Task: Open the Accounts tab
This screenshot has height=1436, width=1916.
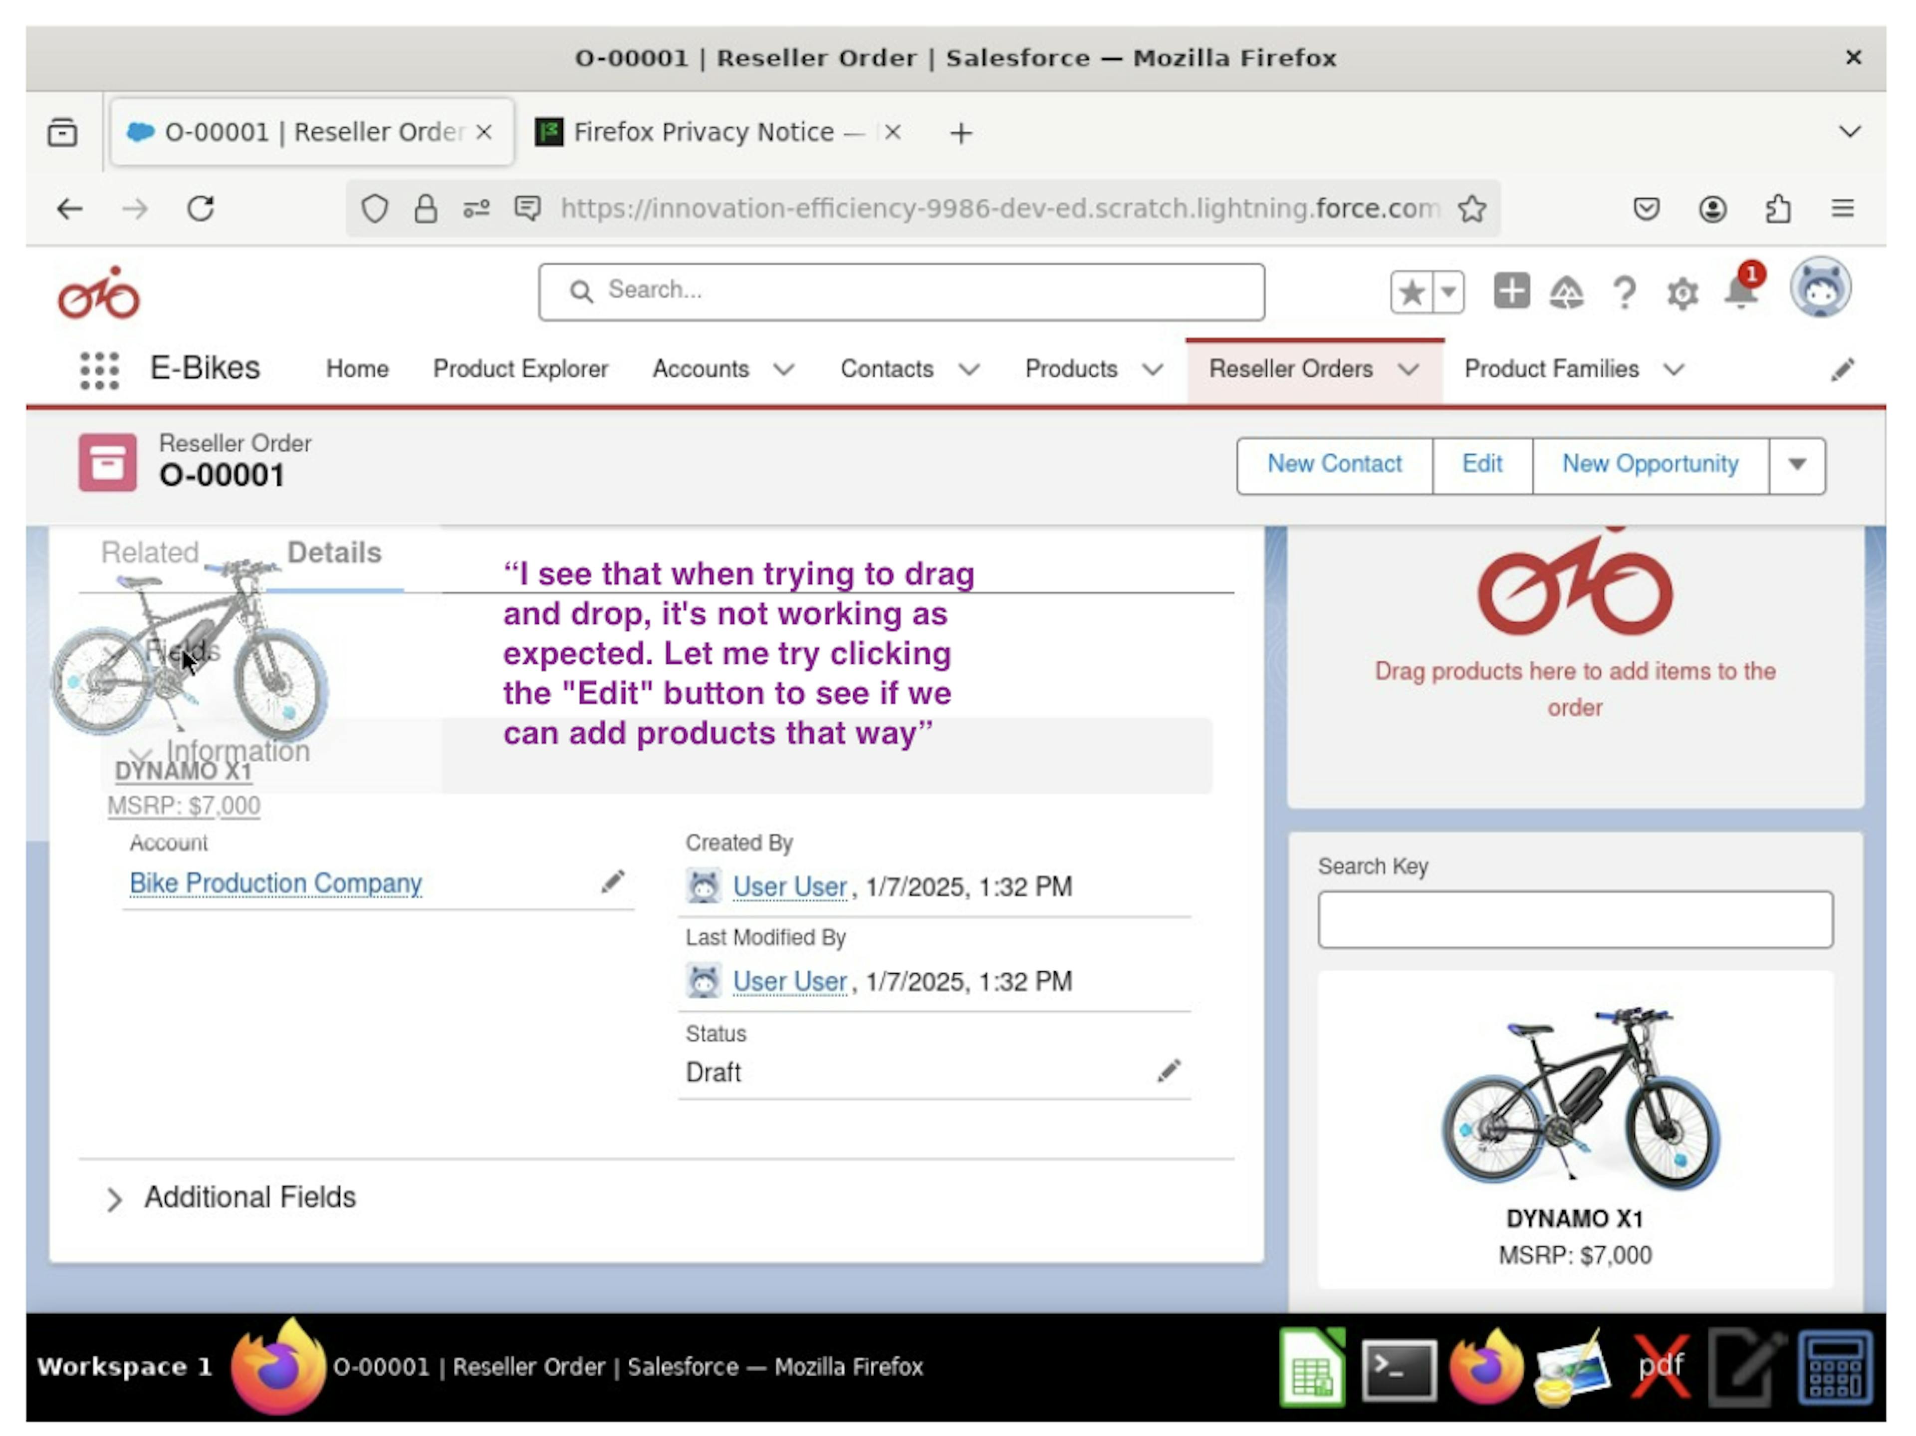Action: pyautogui.click(x=700, y=369)
